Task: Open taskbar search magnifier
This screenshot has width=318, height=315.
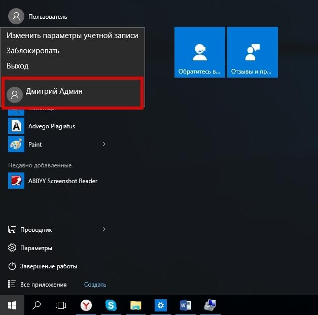Action: [37, 305]
